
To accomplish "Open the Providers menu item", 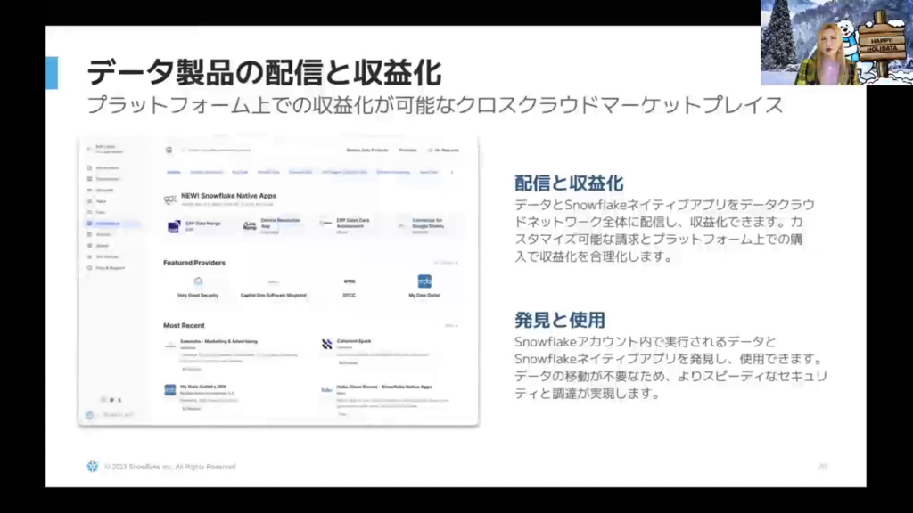I will (407, 151).
